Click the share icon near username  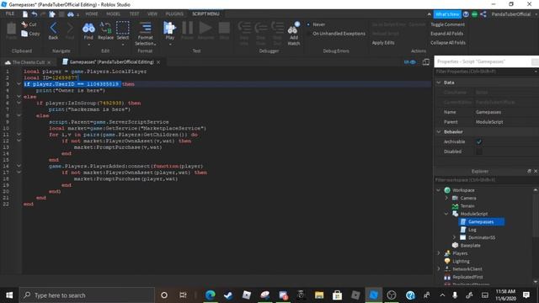483,14
